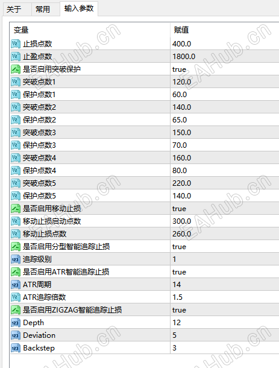This screenshot has width=279, height=368.
Task: Select the 120.0 value for 突破点数1
Action: pyautogui.click(x=182, y=82)
